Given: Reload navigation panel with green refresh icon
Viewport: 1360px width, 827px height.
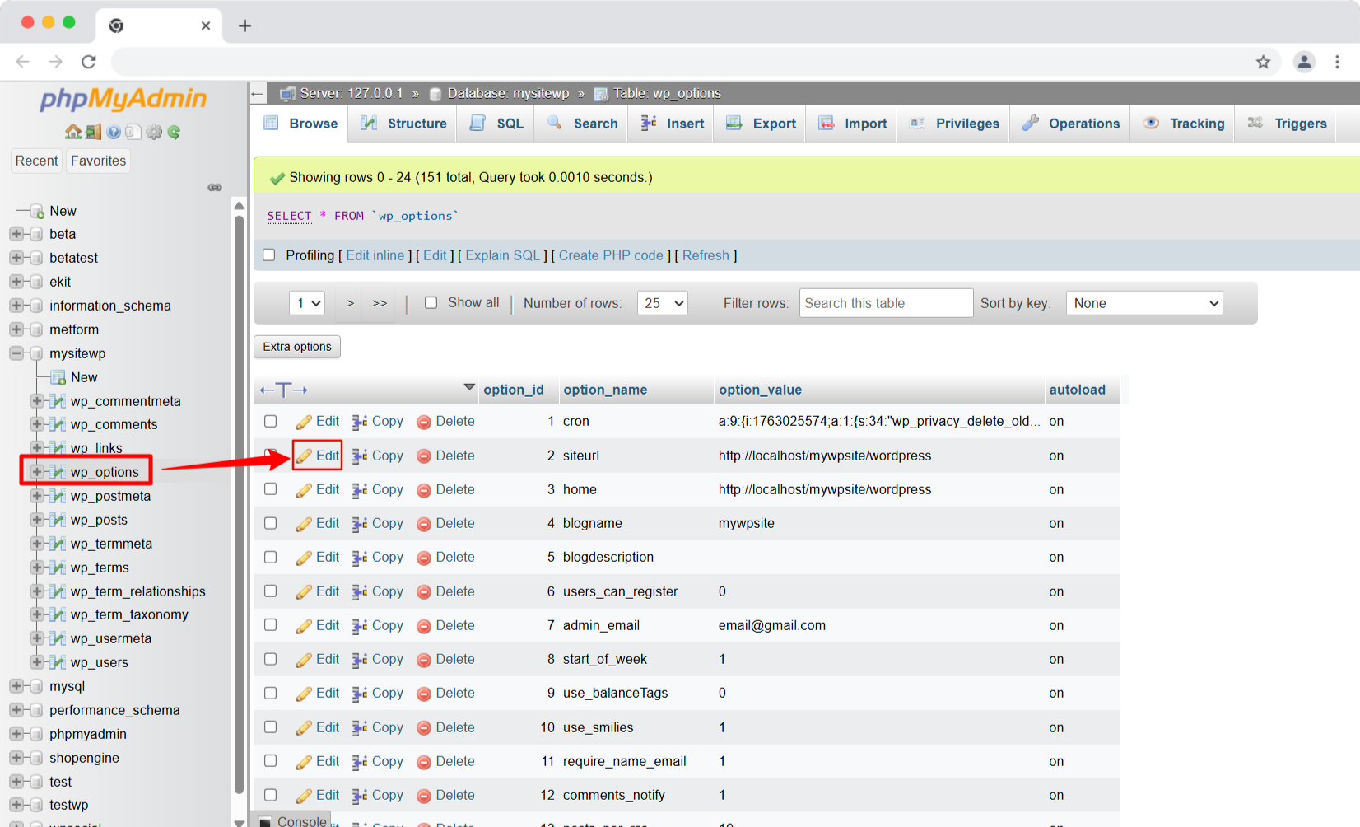Looking at the screenshot, I should pos(174,132).
